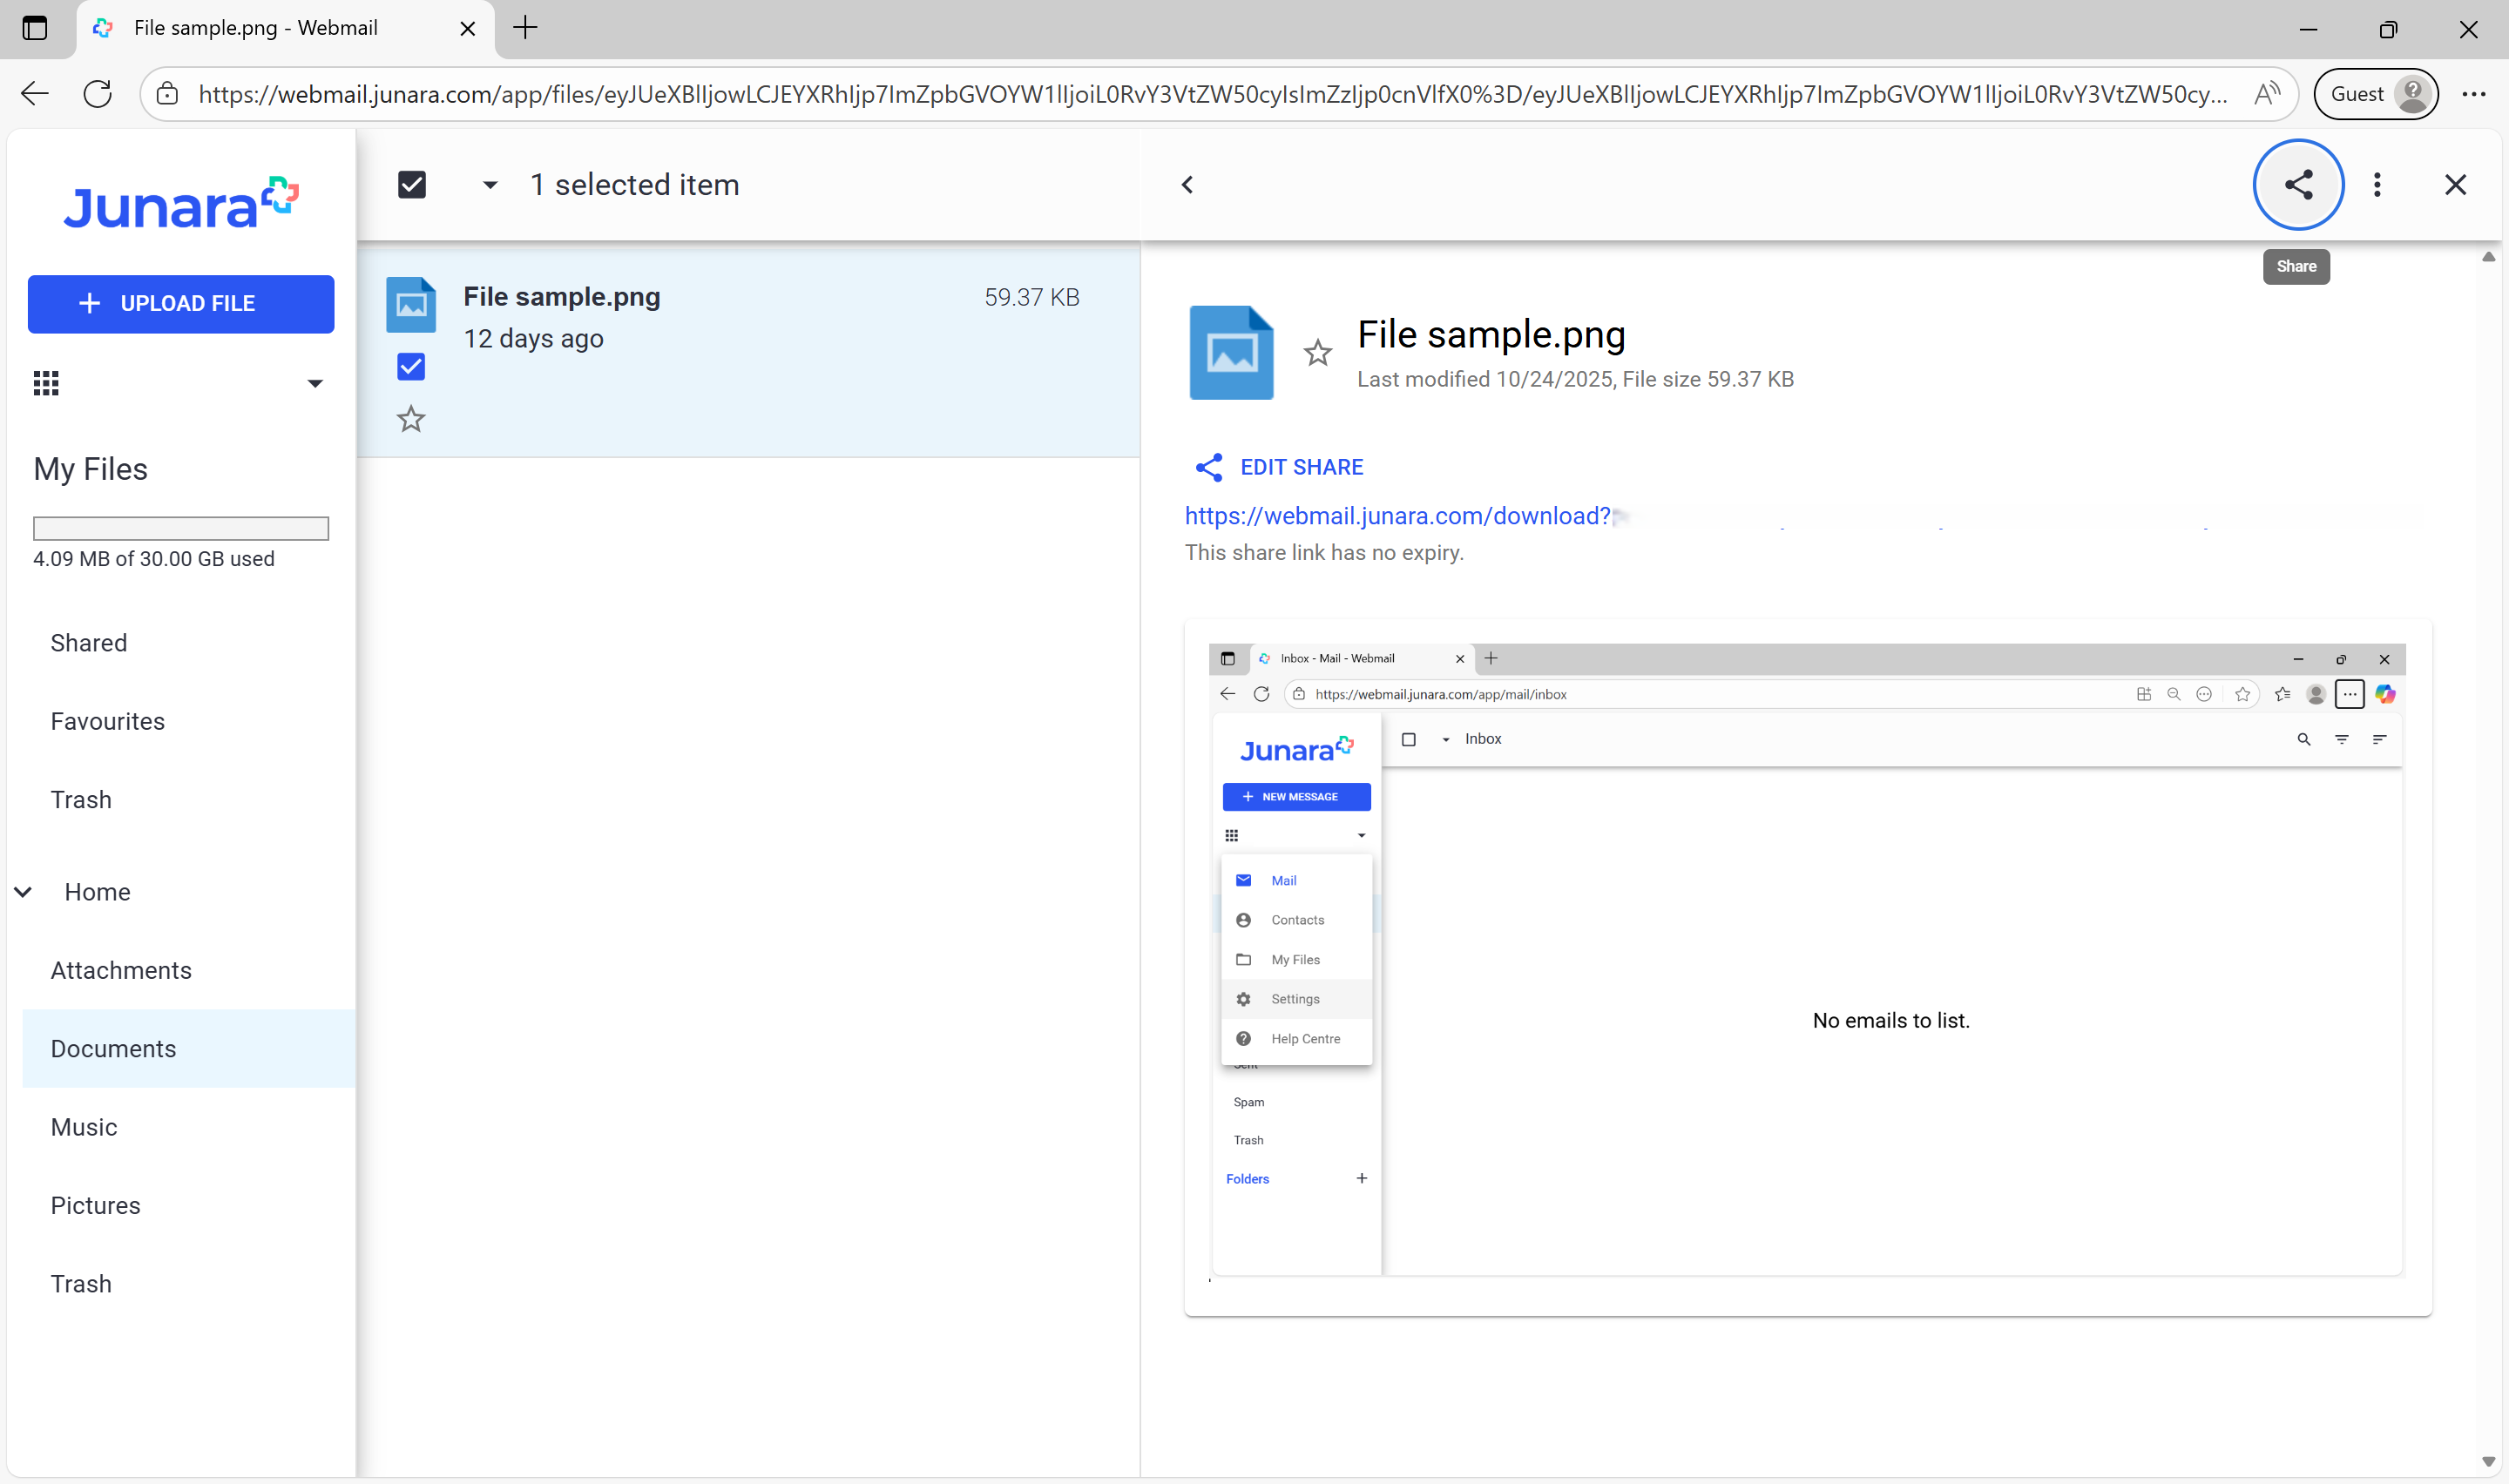
Task: Toggle the select-all checkbox in the header
Action: (x=412, y=185)
